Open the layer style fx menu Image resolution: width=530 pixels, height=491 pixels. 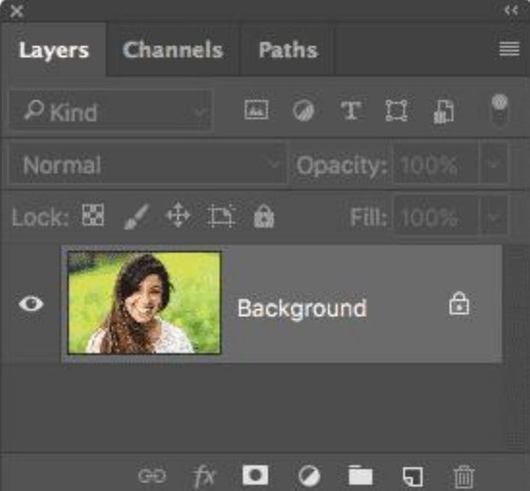pyautogui.click(x=204, y=476)
